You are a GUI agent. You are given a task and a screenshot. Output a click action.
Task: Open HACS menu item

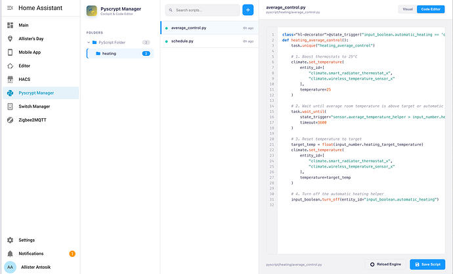[41, 80]
